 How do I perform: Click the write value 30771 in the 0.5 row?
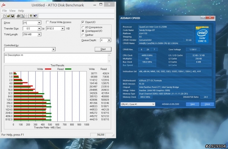click(94, 73)
